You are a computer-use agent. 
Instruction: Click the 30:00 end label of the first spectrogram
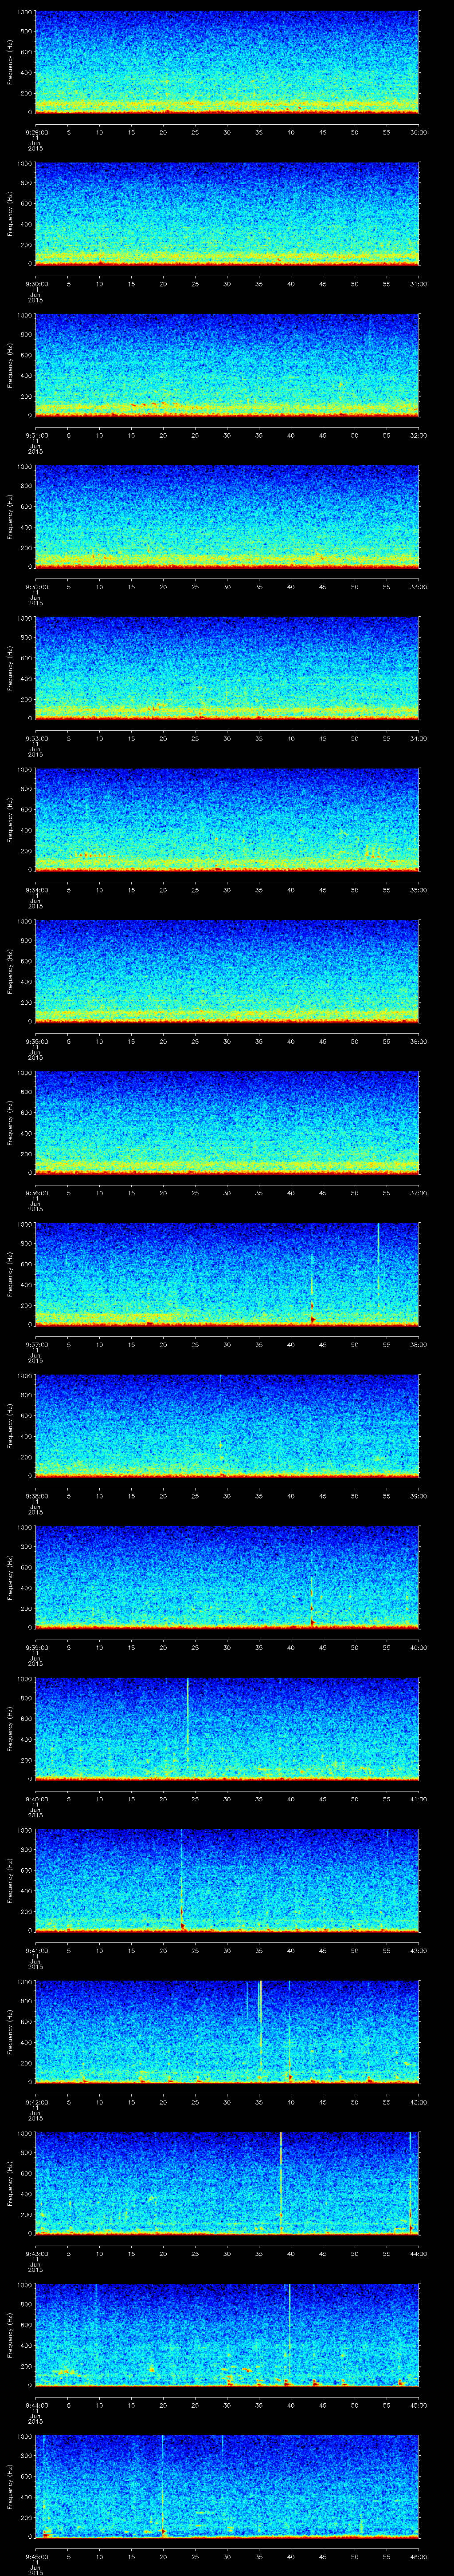419,132
